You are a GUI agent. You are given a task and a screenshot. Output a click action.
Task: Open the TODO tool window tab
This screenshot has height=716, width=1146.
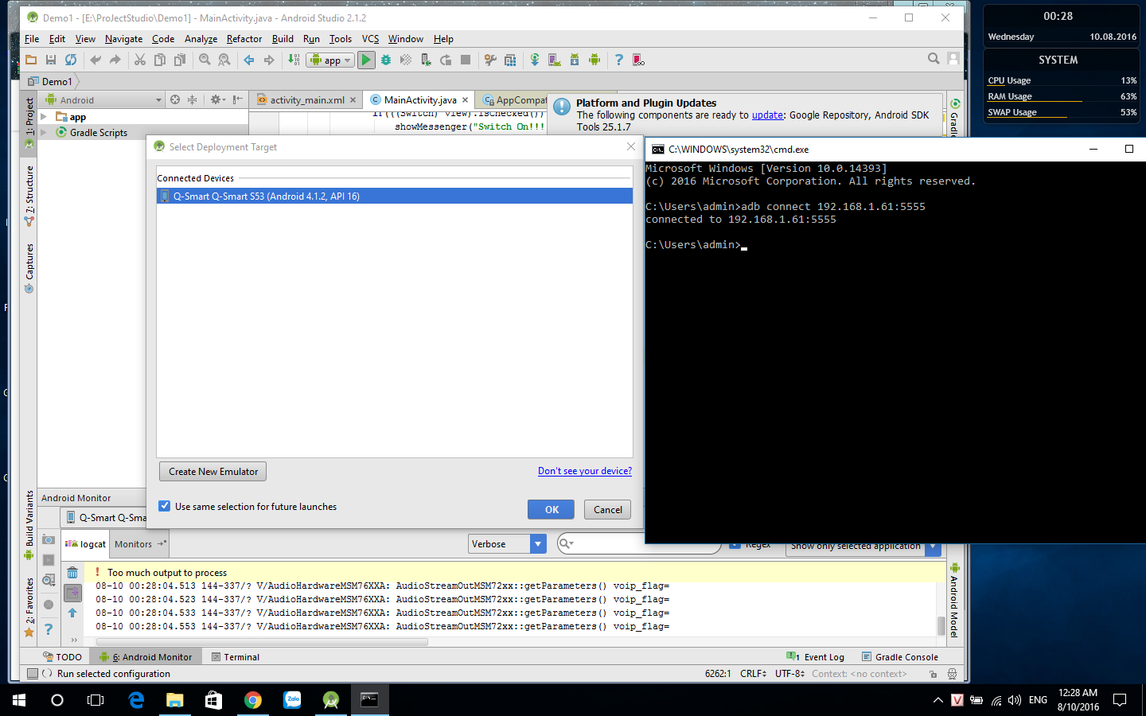pyautogui.click(x=63, y=657)
